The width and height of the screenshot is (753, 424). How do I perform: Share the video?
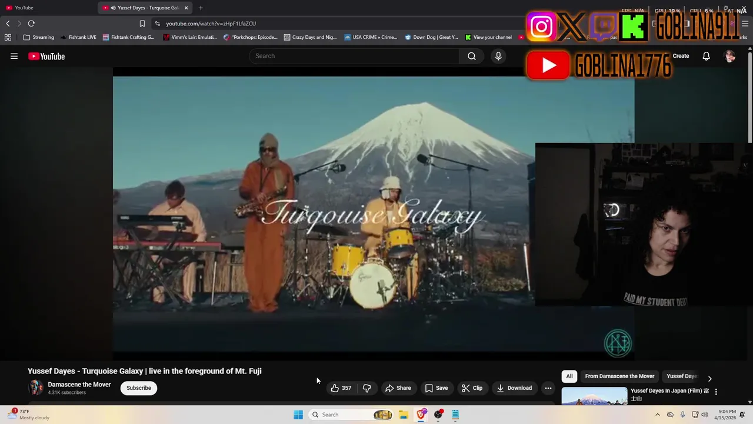398,388
